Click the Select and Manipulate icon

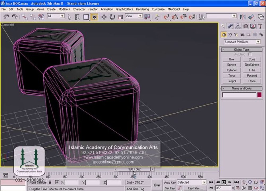tap(157, 17)
